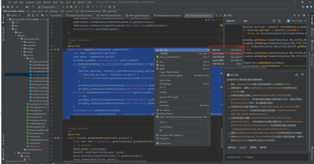Select 解释代码 in the submenu
Image resolution: width=314 pixels, height=164 pixels.
pyautogui.click(x=216, y=50)
